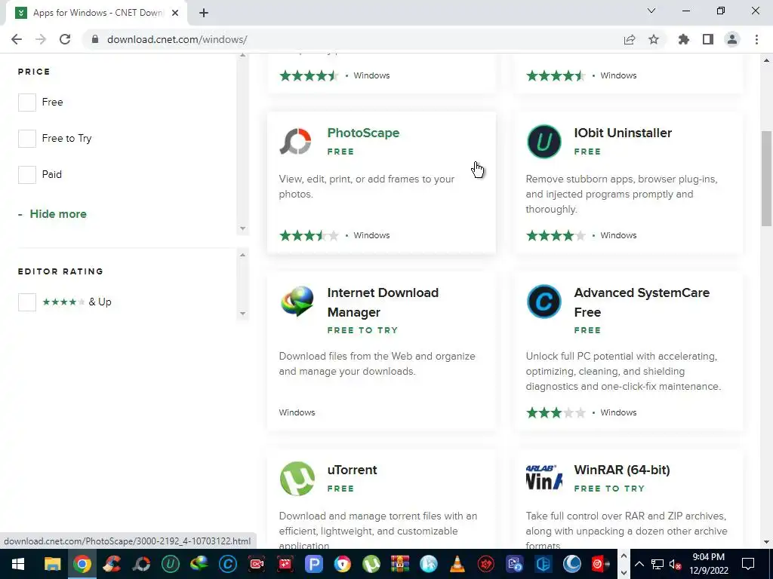This screenshot has width=773, height=579.
Task: Show hidden system tray icons
Action: pyautogui.click(x=639, y=564)
